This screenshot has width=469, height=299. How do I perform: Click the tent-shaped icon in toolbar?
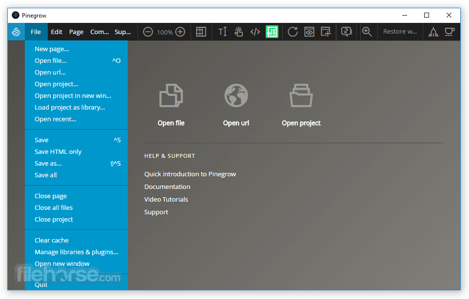point(433,32)
